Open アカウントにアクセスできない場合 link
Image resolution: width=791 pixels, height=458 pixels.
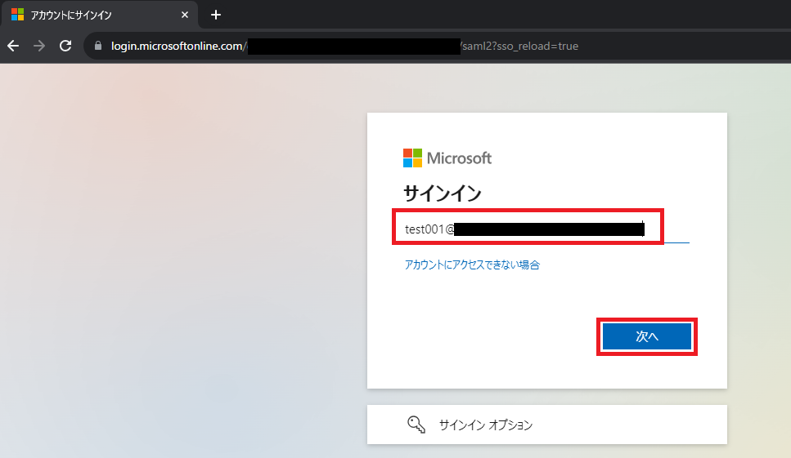coord(472,265)
